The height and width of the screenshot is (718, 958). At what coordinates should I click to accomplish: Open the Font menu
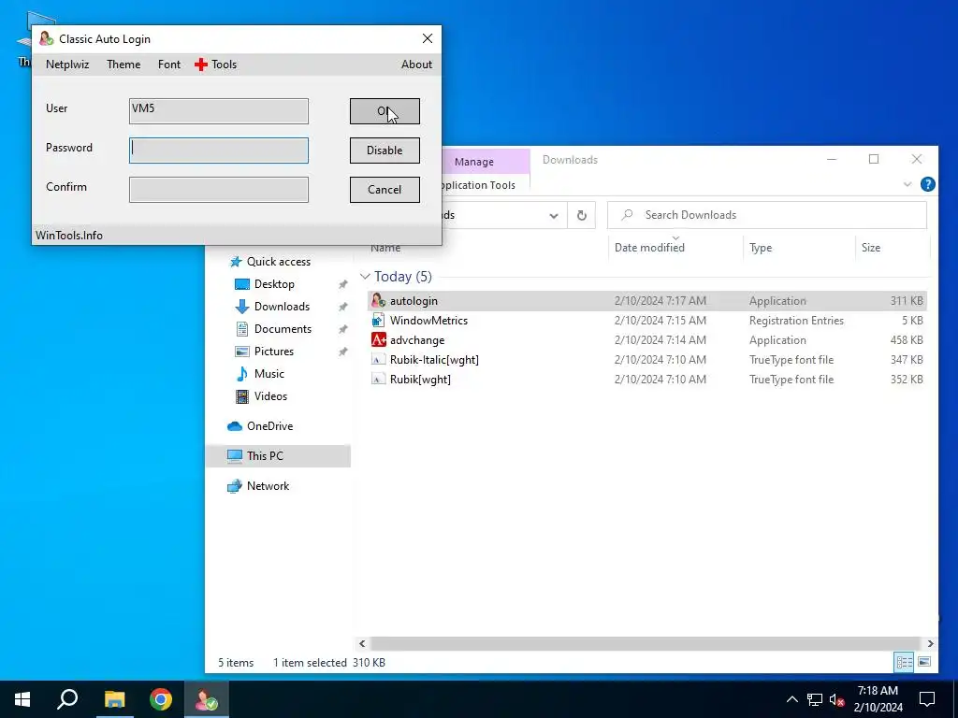coord(169,65)
